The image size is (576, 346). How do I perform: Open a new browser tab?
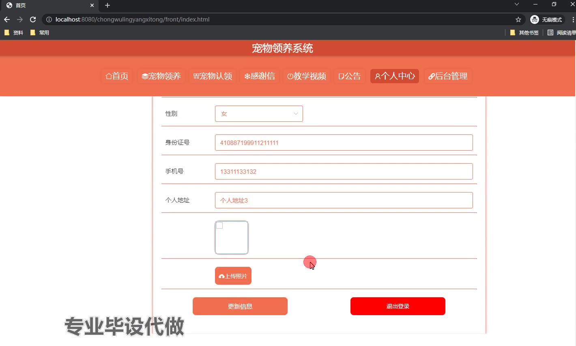107,5
